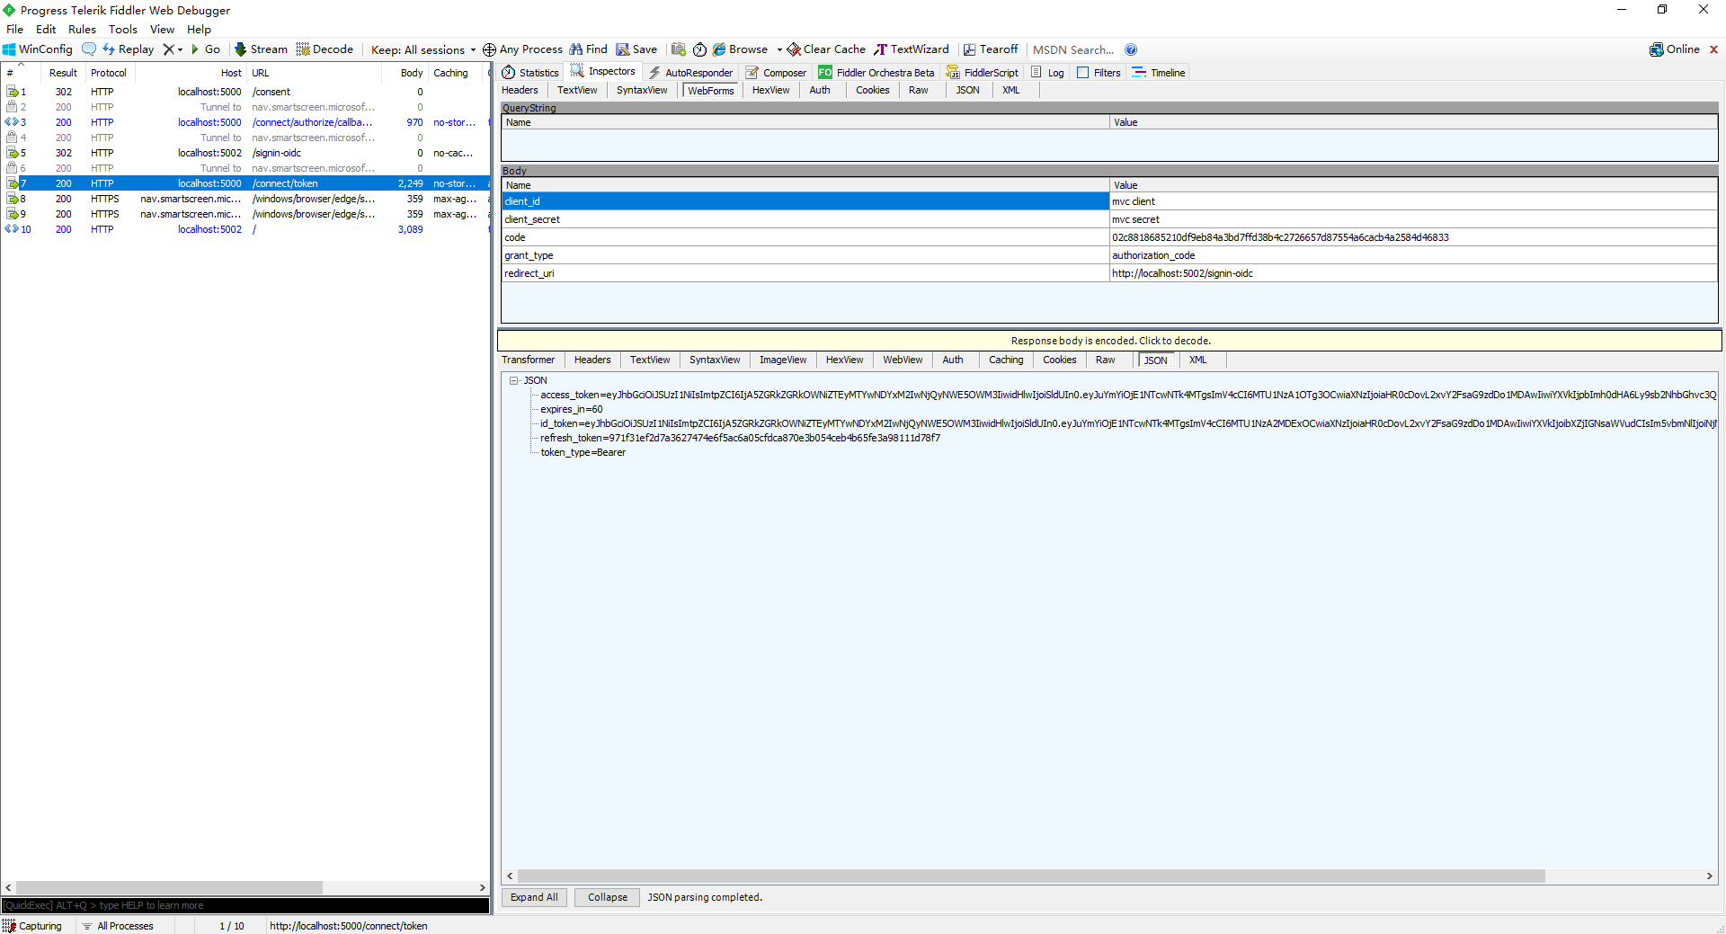Toggle Stream mode

(261, 49)
